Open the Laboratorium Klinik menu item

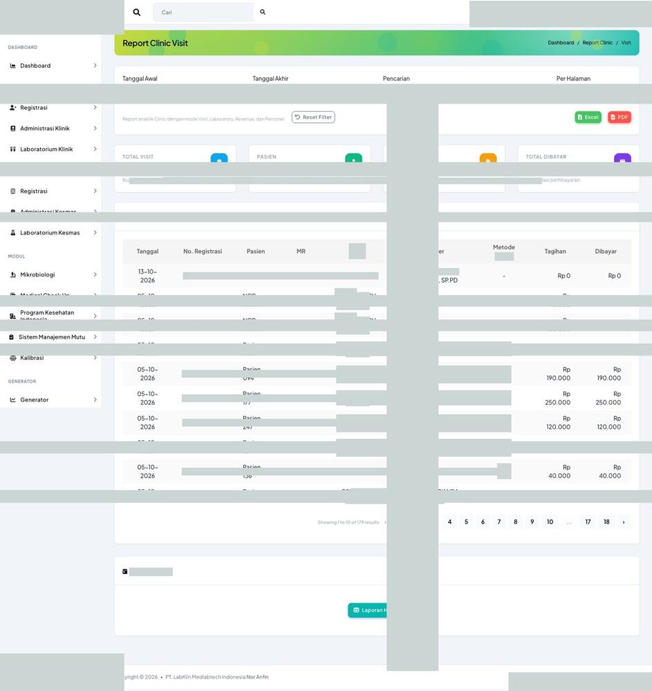[x=50, y=149]
